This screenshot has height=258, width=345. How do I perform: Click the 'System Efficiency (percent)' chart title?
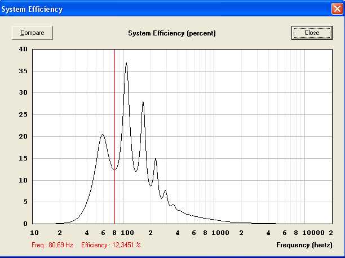172,33
